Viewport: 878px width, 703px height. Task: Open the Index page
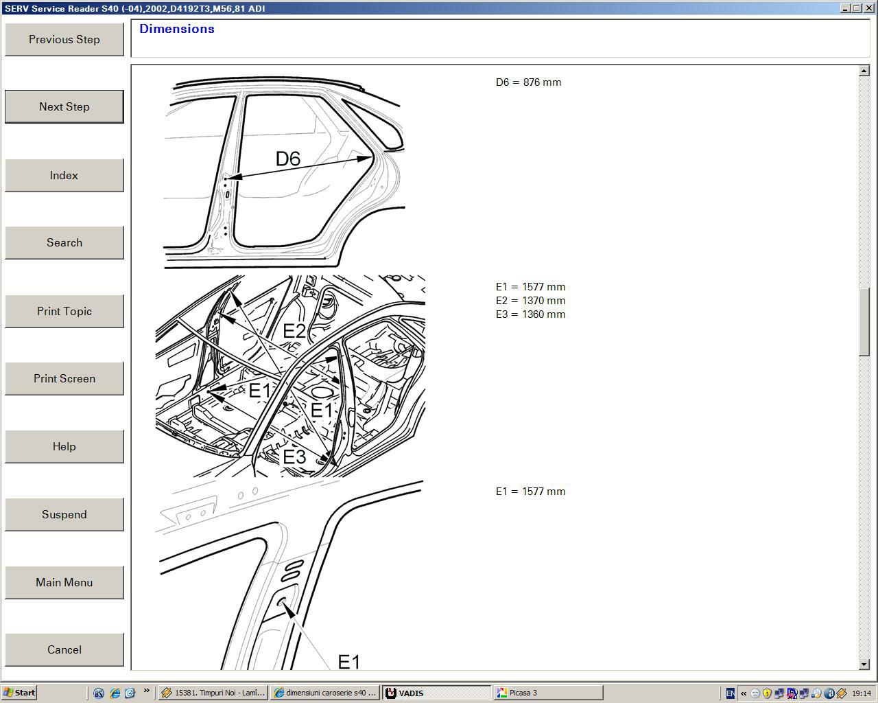64,176
